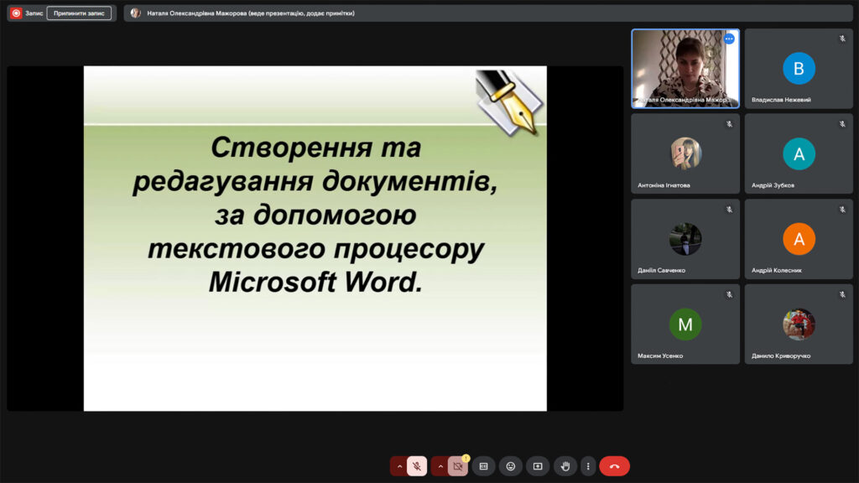The width and height of the screenshot is (859, 483).
Task: Click the muted mic icon on Антоніна Ігнатова tile
Action: [729, 124]
